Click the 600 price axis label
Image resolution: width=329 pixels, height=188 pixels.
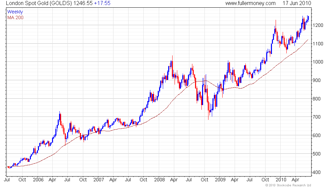click(x=317, y=136)
